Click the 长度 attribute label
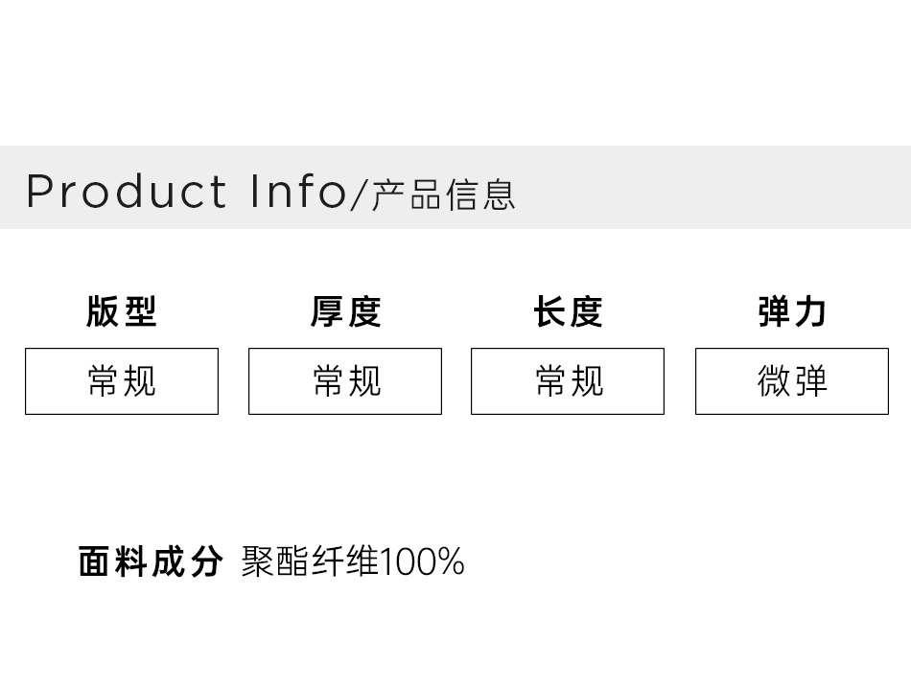The width and height of the screenshot is (911, 687). 568,311
